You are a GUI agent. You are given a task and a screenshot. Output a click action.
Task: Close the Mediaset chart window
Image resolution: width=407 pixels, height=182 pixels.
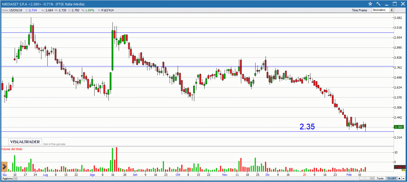click(403, 4)
